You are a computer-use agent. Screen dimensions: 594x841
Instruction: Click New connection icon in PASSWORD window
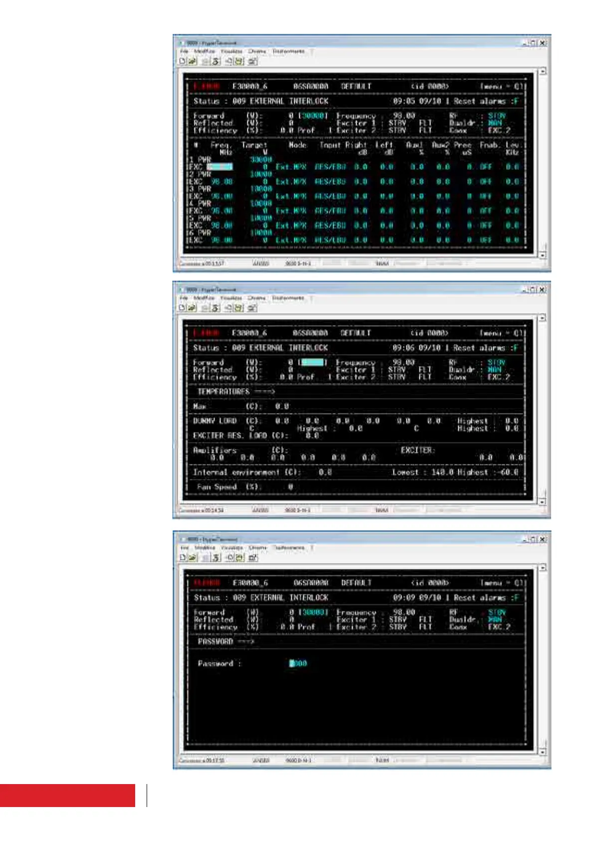pyautogui.click(x=183, y=558)
